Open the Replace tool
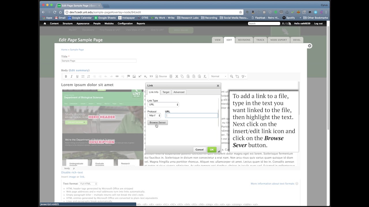369x207 pixels. [237, 76]
